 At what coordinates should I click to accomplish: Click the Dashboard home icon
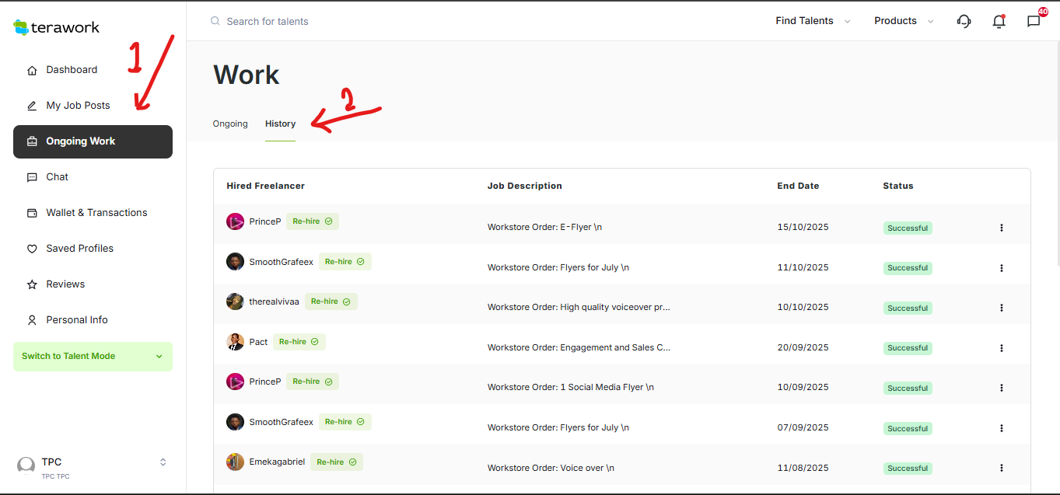[x=32, y=70]
